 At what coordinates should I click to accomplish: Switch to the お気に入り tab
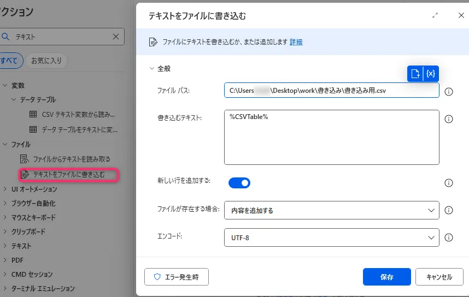pos(46,61)
